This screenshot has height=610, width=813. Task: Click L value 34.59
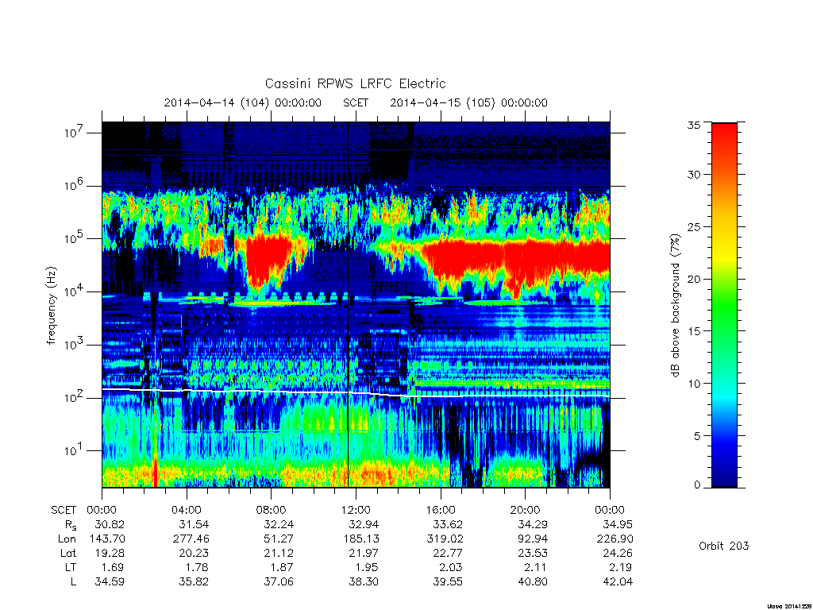pyautogui.click(x=110, y=582)
